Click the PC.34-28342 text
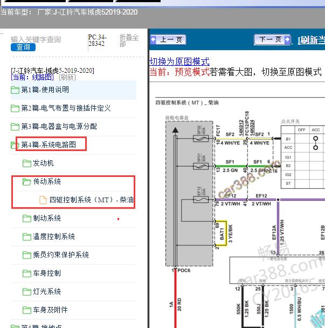 97,40
